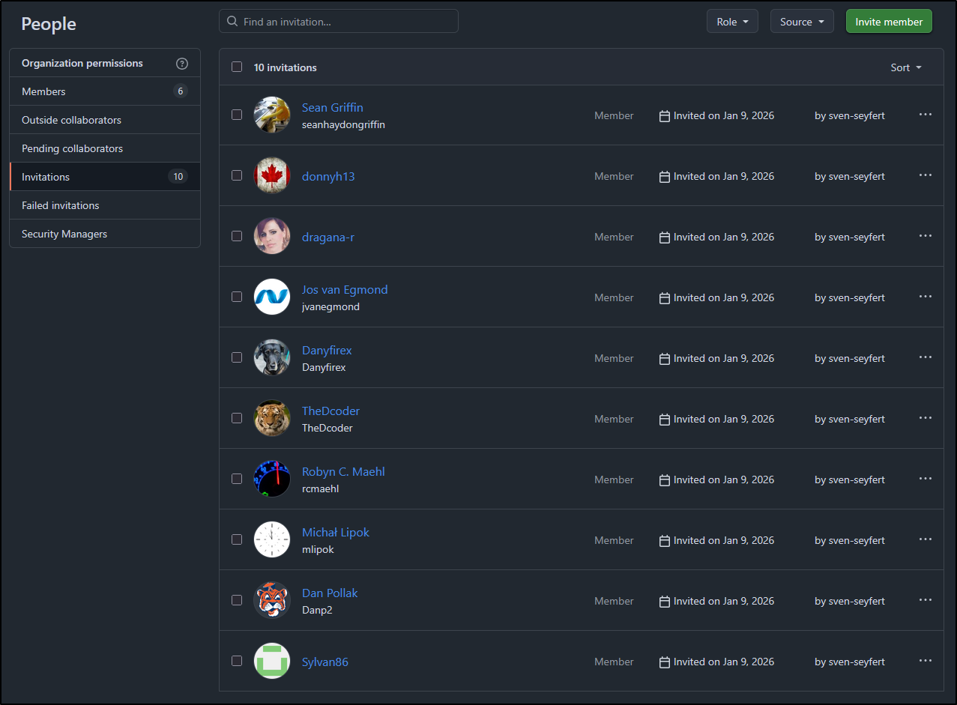Open the kebab menu on Sylvan86's row

pos(925,660)
